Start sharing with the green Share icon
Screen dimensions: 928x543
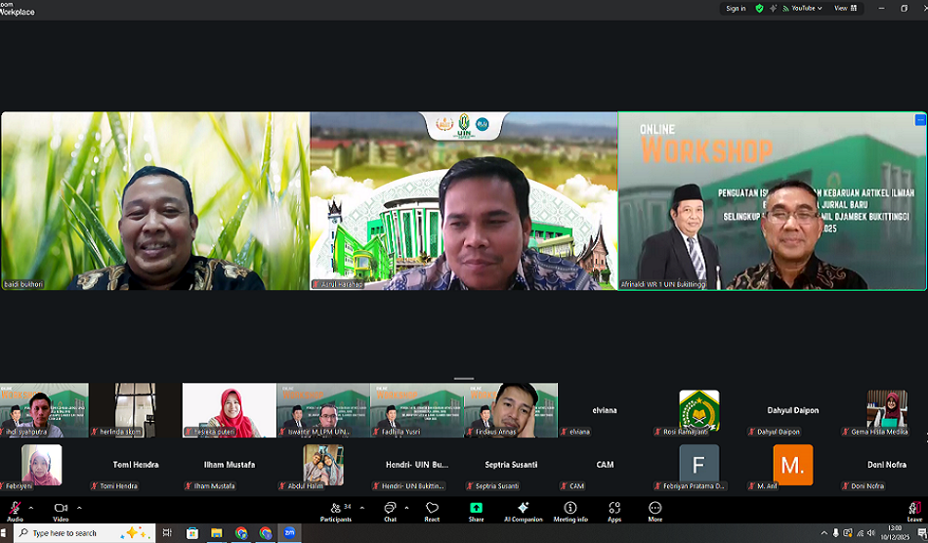point(476,511)
